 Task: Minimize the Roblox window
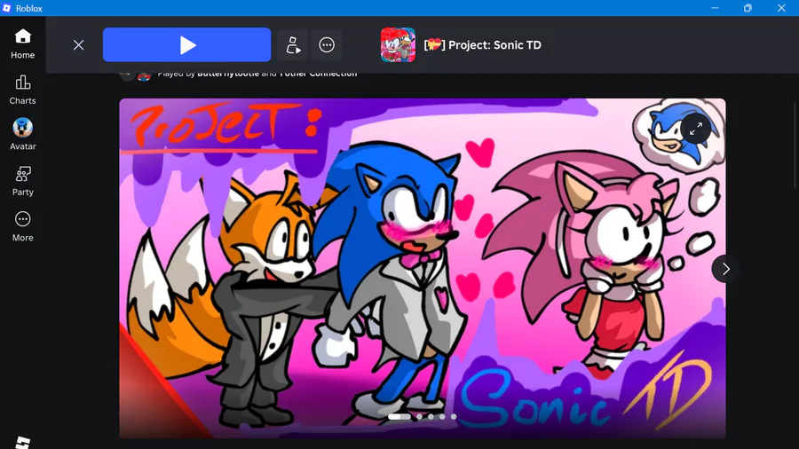715,8
